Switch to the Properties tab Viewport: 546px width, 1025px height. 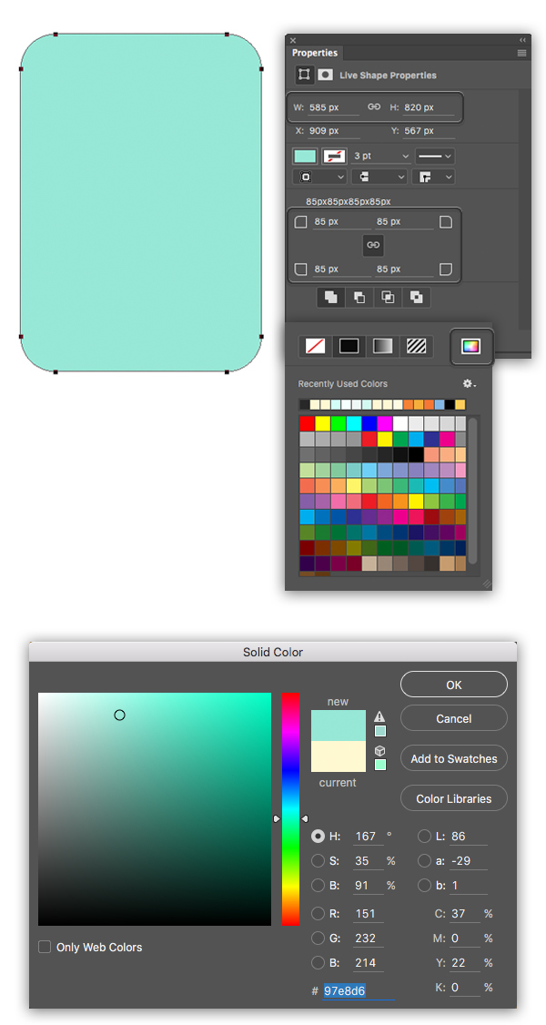pyautogui.click(x=315, y=53)
